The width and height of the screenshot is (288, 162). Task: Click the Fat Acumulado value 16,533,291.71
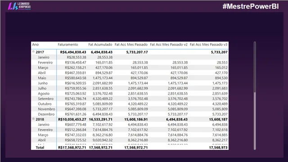pyautogui.click(x=101, y=119)
